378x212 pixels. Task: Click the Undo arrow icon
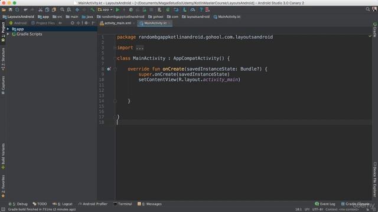[x=25, y=10]
